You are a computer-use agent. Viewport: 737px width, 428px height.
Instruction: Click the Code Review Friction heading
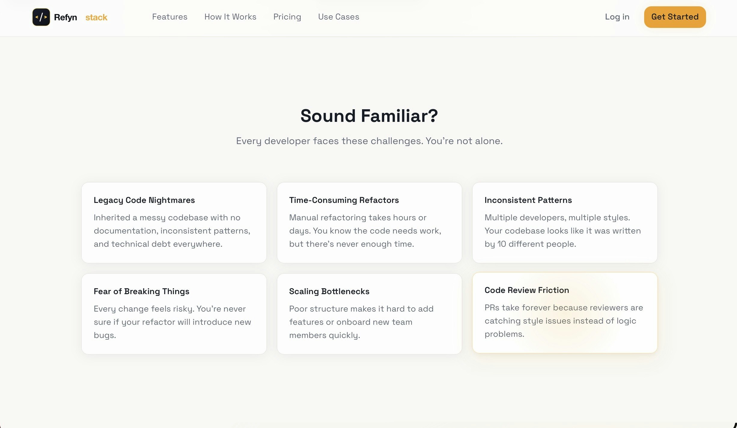[527, 290]
